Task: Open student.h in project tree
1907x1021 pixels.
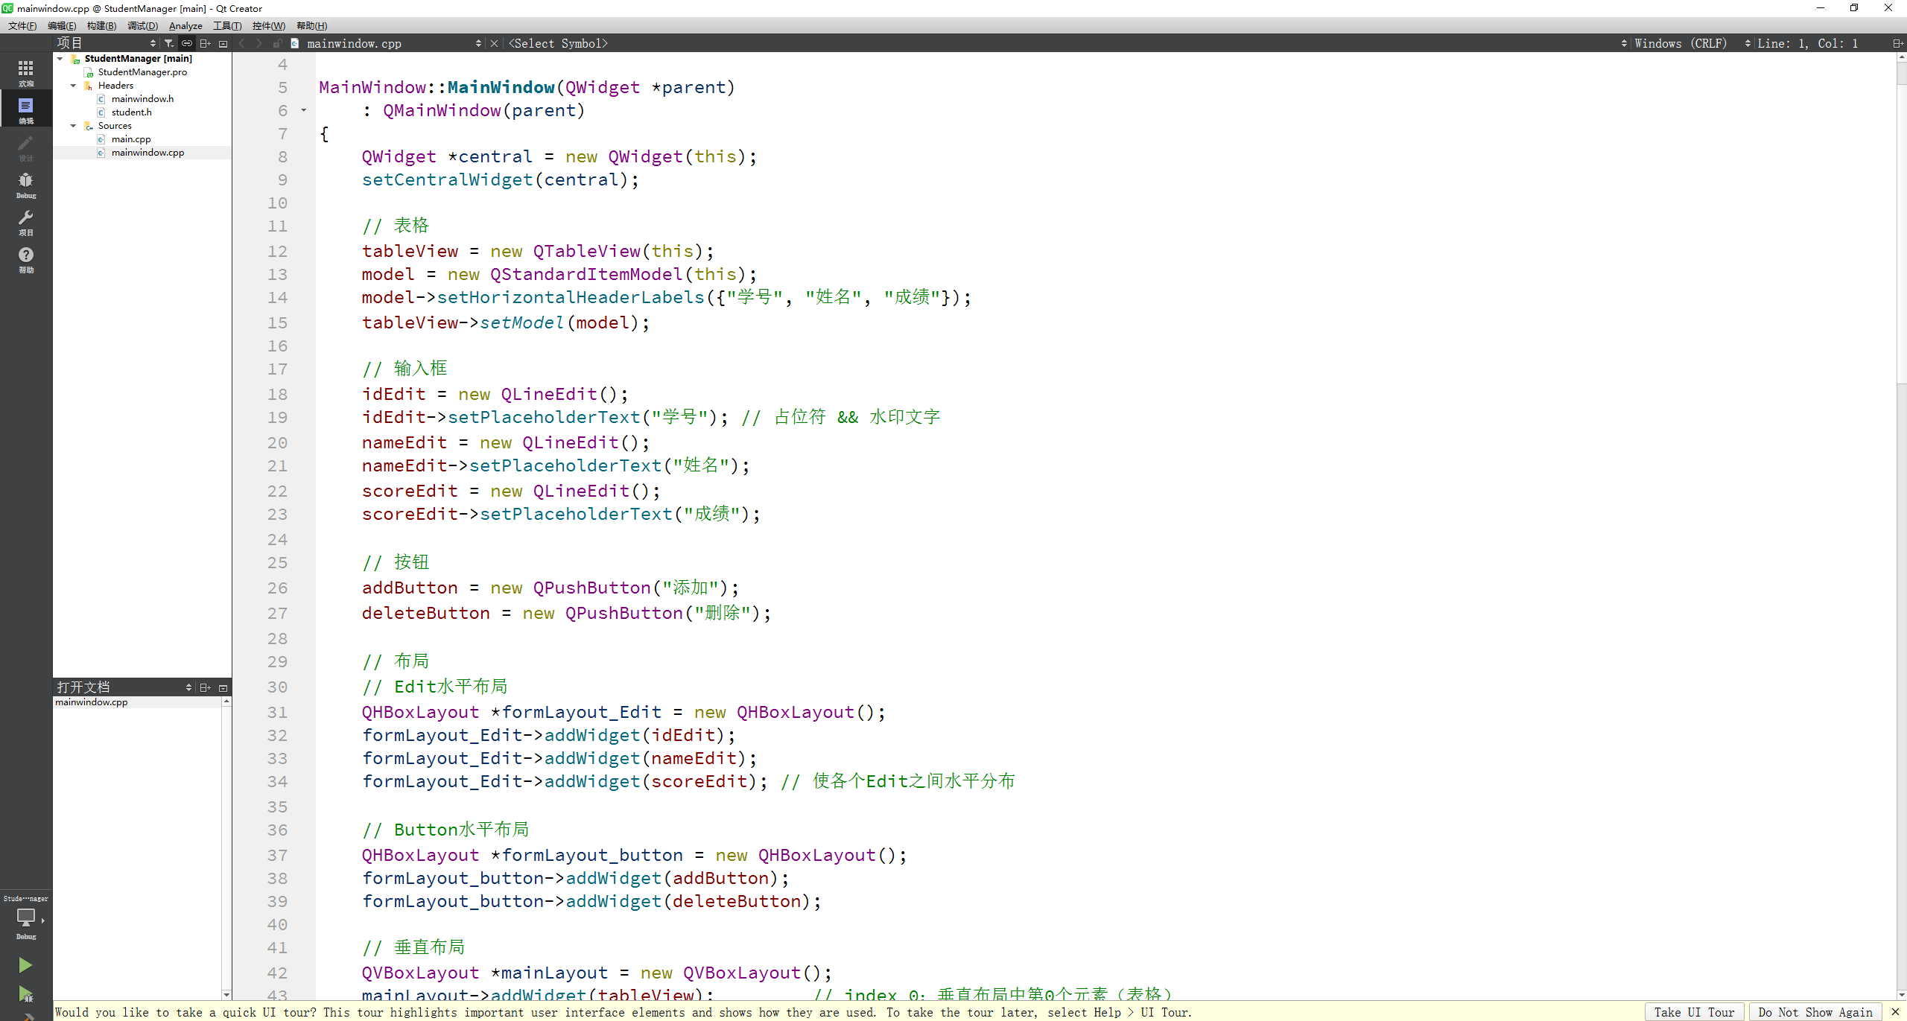Action: pyautogui.click(x=131, y=112)
